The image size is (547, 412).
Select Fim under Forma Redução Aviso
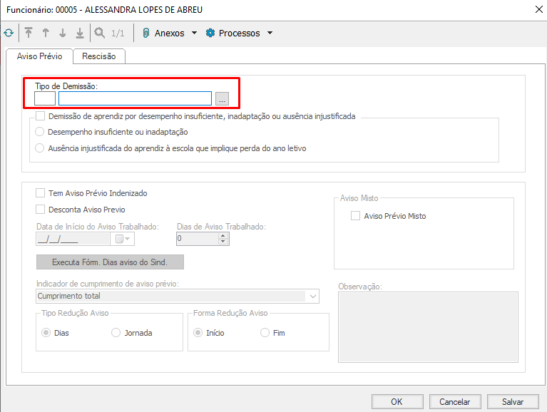click(265, 333)
